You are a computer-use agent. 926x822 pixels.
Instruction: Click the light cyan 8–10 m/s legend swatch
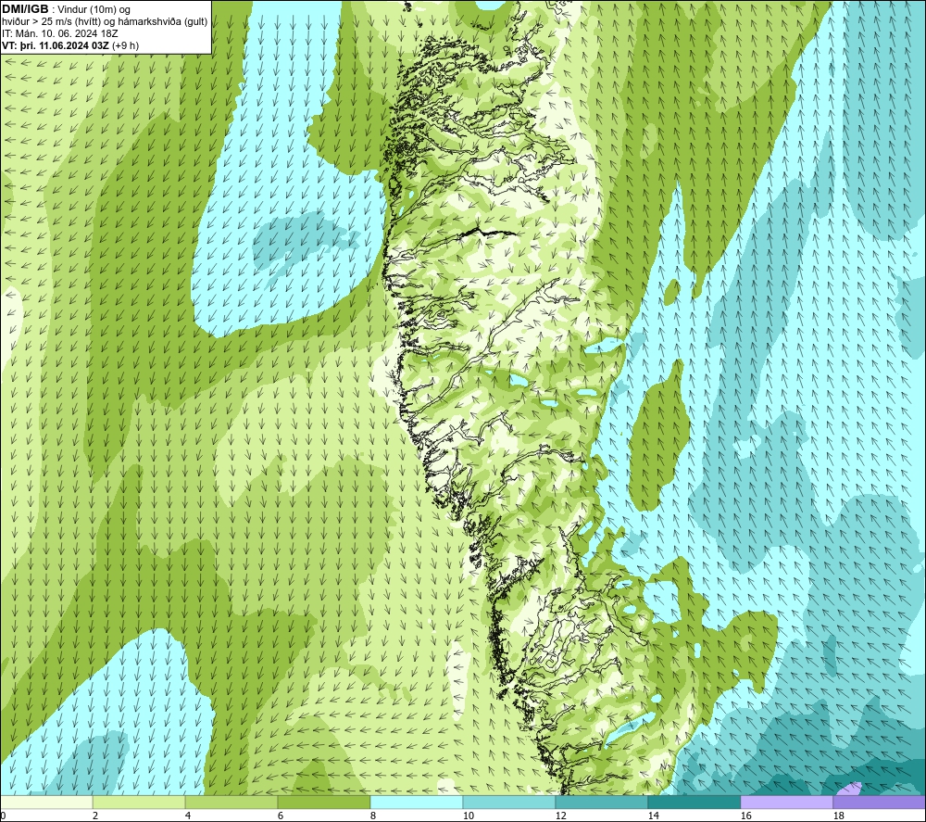point(417,802)
